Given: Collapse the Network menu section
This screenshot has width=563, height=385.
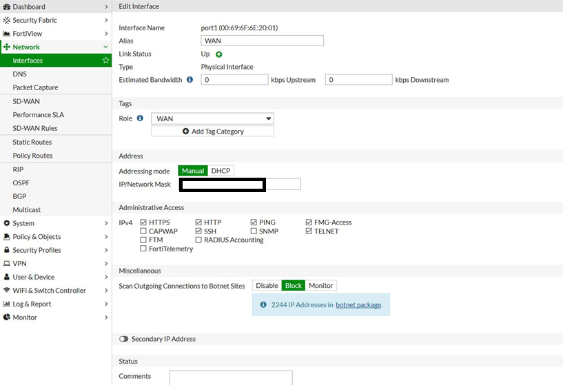Looking at the screenshot, I should pos(105,47).
